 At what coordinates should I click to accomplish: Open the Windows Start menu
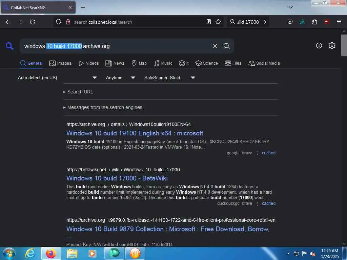point(9,253)
